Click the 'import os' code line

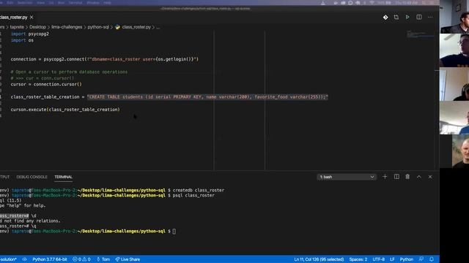[x=22, y=40]
